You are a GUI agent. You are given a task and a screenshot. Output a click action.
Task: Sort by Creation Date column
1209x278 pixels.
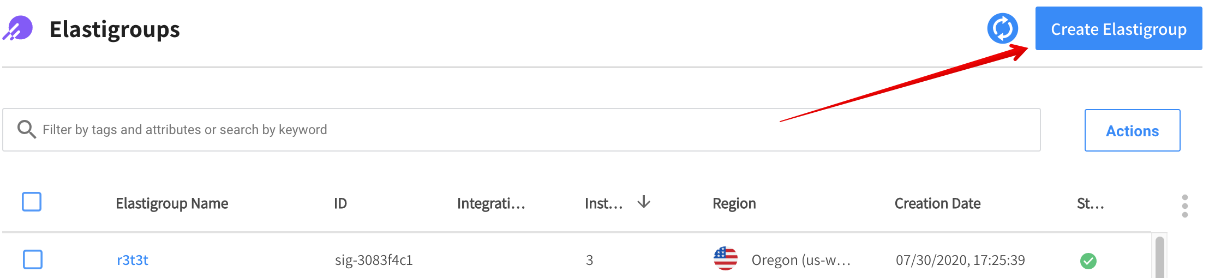pyautogui.click(x=937, y=203)
